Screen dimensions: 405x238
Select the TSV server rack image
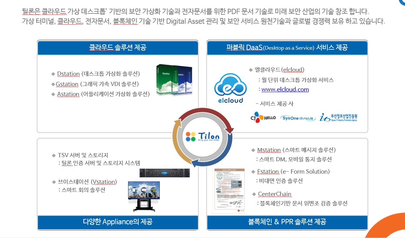165,173
